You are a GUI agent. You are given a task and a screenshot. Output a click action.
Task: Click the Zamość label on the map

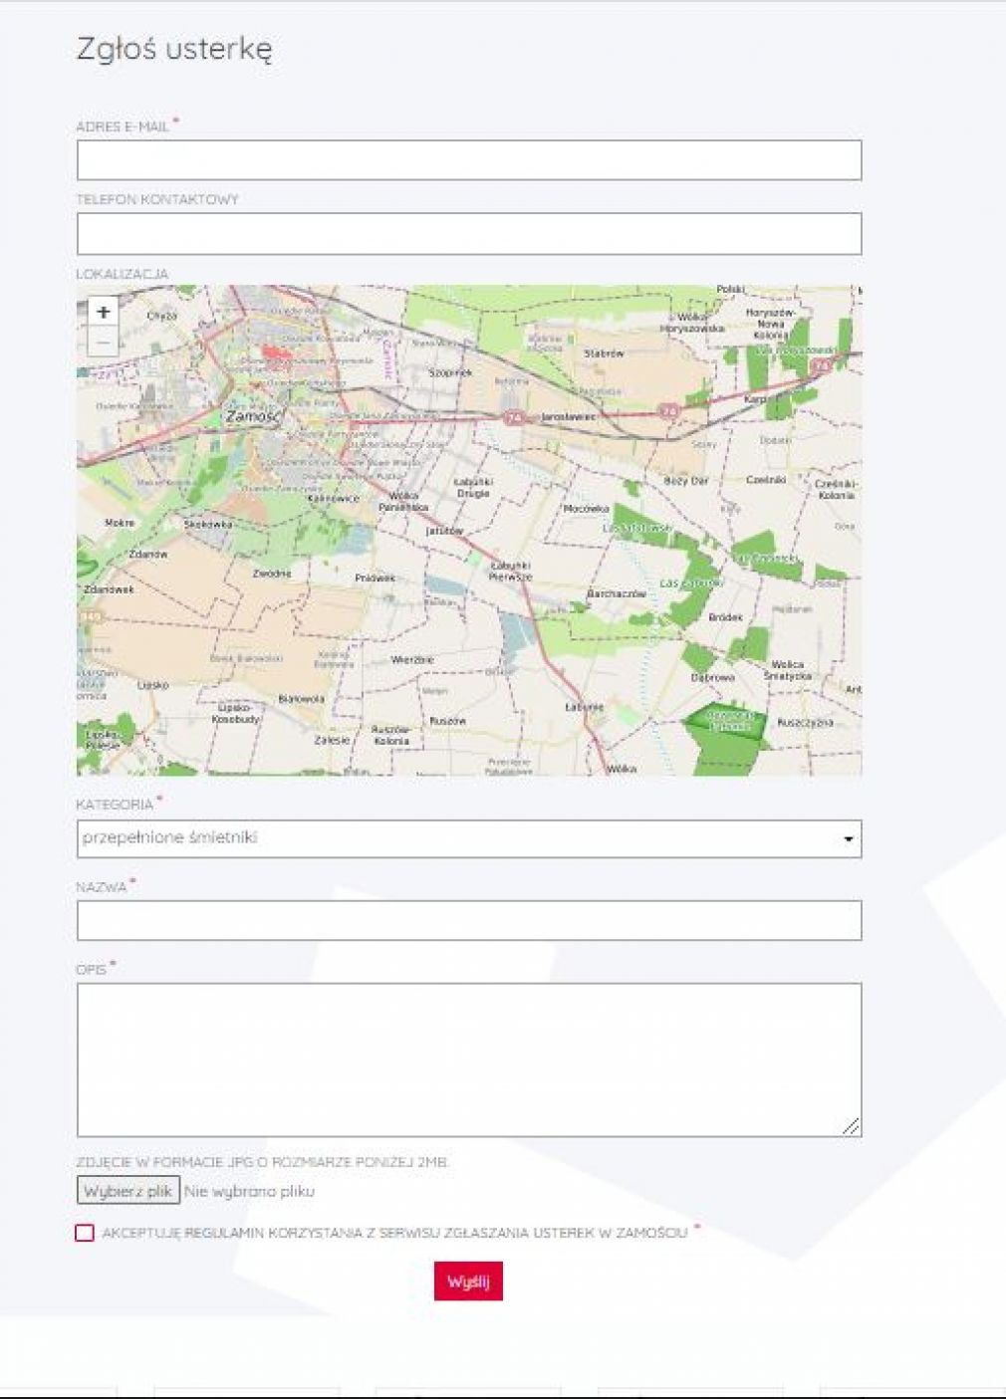[x=253, y=416]
